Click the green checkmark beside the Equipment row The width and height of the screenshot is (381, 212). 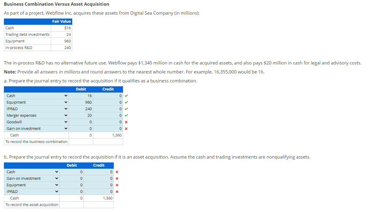click(x=126, y=102)
